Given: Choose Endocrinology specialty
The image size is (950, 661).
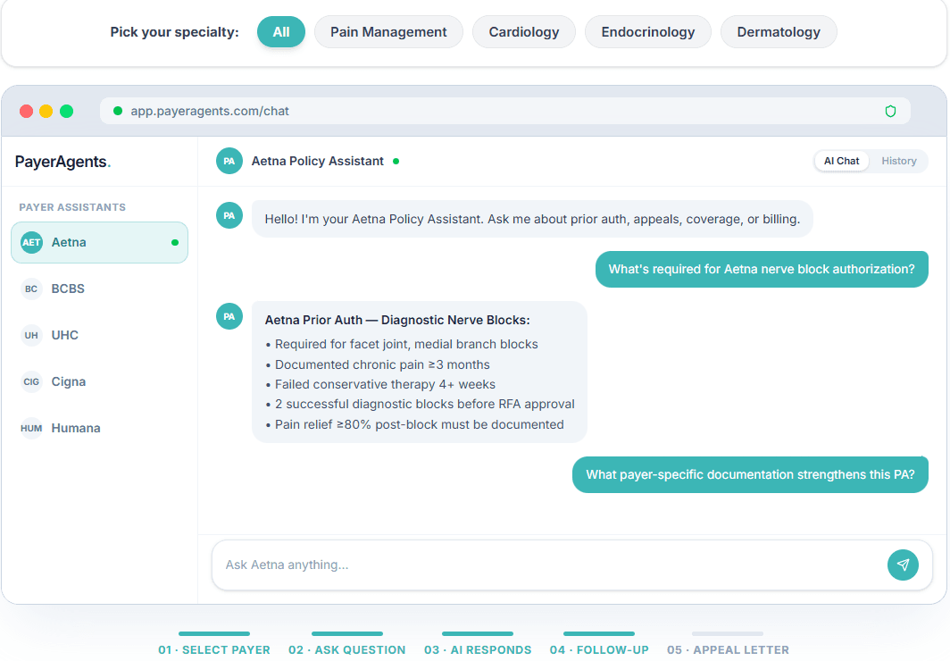Looking at the screenshot, I should coord(647,32).
